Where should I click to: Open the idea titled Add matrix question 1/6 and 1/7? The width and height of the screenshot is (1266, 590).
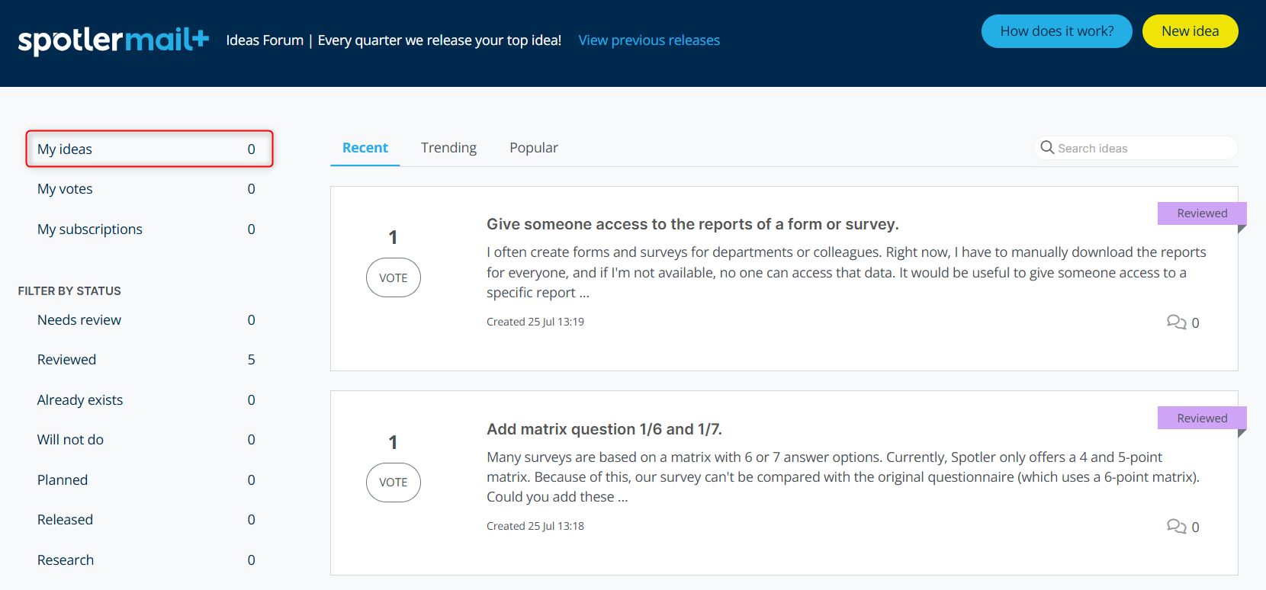[x=604, y=429]
